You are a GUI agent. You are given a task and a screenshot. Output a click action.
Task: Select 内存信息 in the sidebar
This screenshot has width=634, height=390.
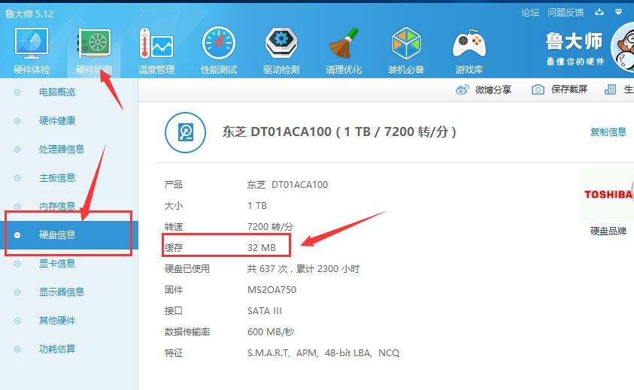click(57, 207)
